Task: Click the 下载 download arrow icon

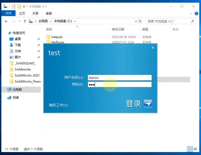Action: [12, 45]
